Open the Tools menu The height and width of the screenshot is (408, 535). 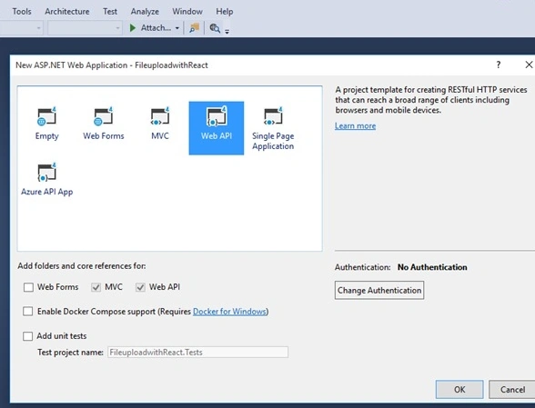[x=22, y=12]
